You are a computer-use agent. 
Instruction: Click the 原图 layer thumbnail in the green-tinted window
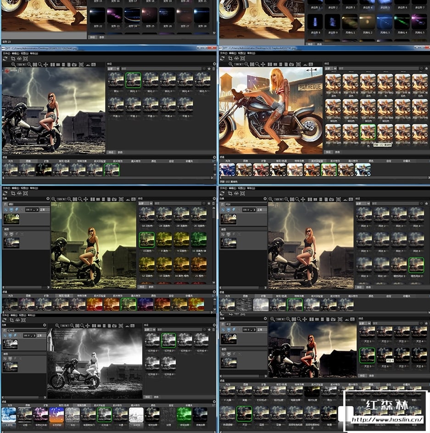[x=11, y=243]
